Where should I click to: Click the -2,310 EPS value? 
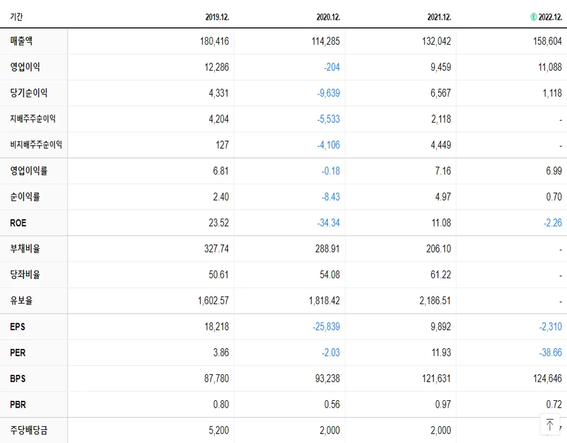550,327
